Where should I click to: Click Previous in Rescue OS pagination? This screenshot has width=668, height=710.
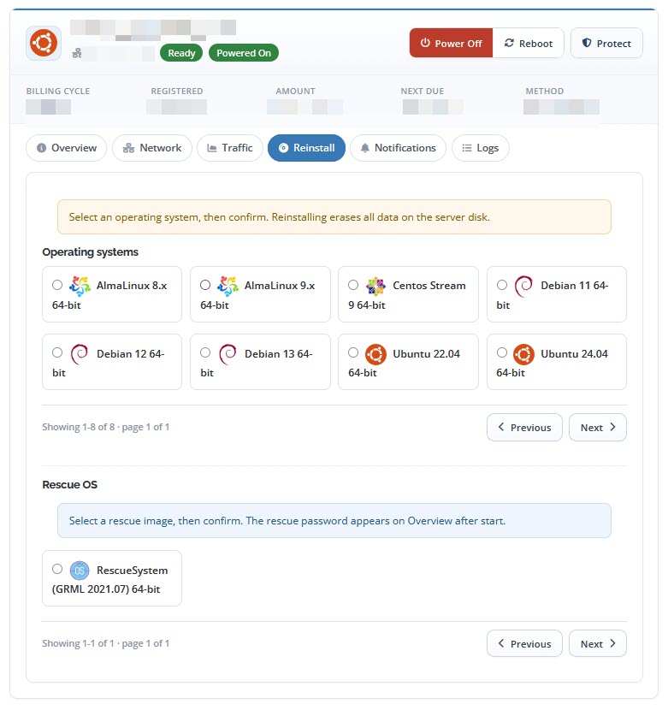click(524, 643)
